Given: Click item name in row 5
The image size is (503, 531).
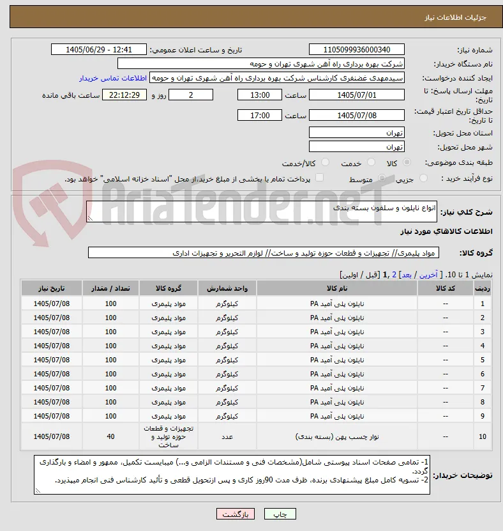Looking at the screenshot, I should point(337,360).
